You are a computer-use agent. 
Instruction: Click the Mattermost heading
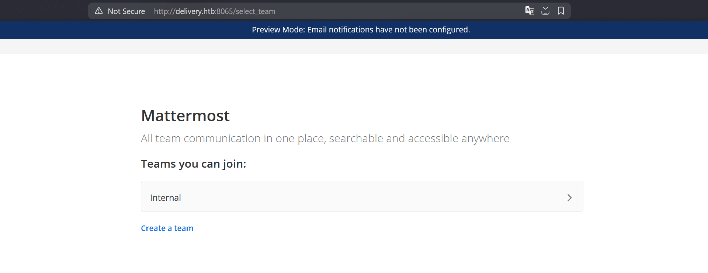[x=185, y=116]
